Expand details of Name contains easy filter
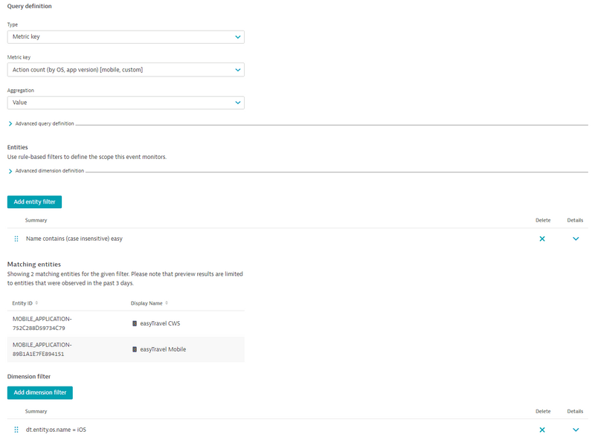 click(x=575, y=239)
